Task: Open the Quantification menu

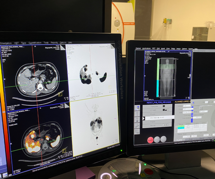Action: (x=35, y=43)
